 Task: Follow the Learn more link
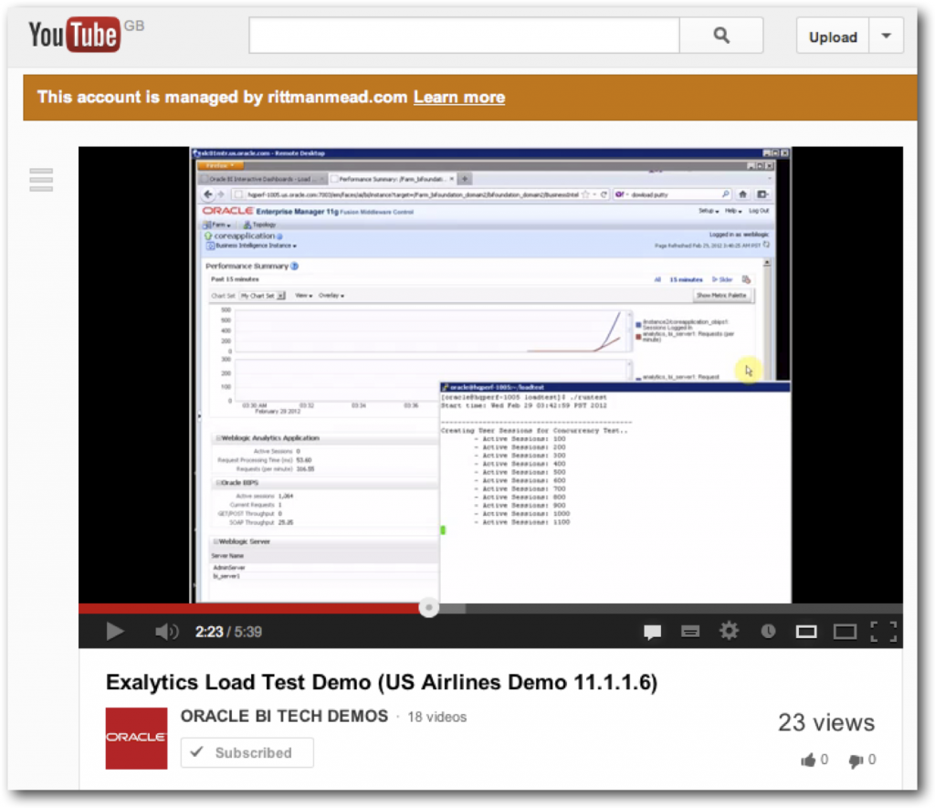(459, 97)
